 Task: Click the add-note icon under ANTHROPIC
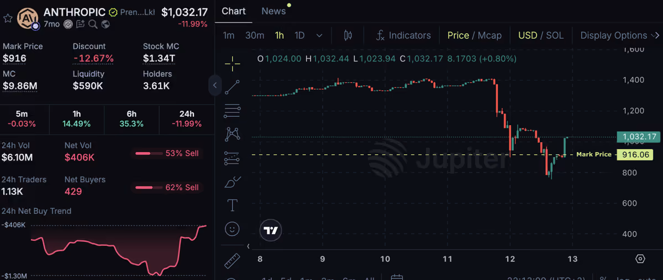point(81,24)
